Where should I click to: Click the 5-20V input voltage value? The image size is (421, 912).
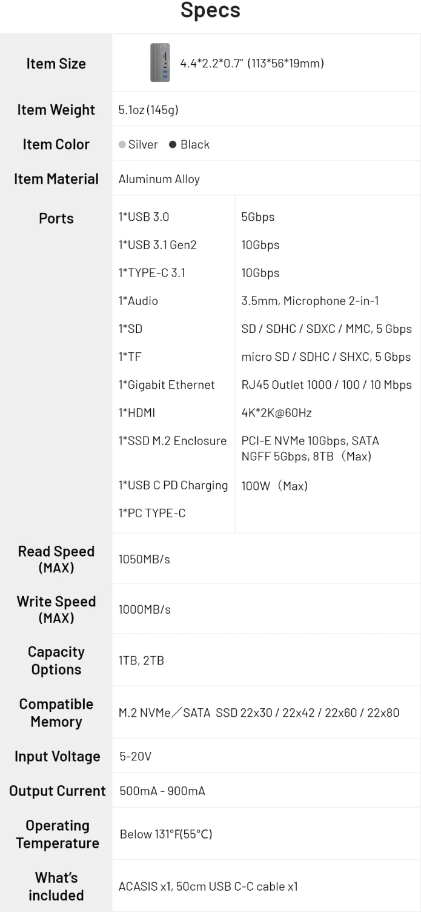coord(135,756)
